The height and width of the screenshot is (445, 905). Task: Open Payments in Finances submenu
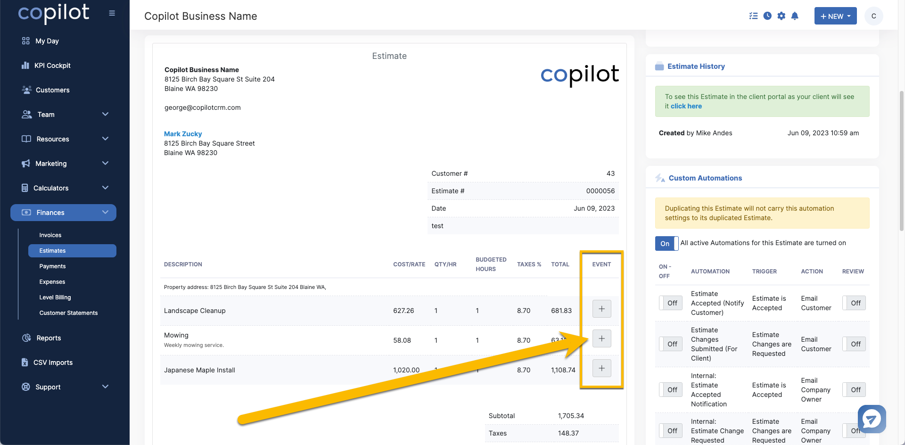[x=52, y=266]
